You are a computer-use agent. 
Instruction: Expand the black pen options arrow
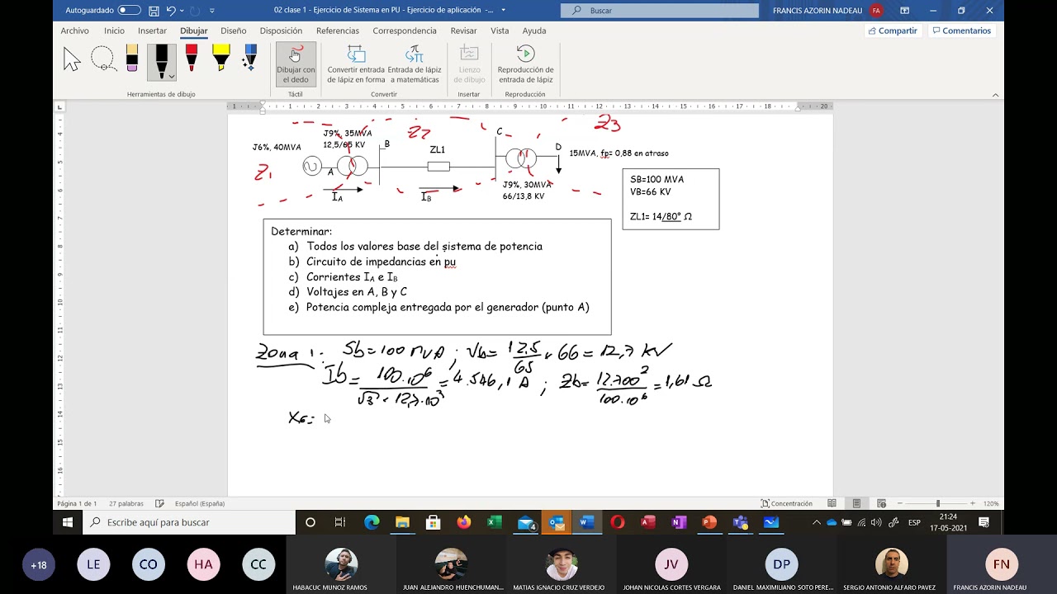click(x=171, y=76)
